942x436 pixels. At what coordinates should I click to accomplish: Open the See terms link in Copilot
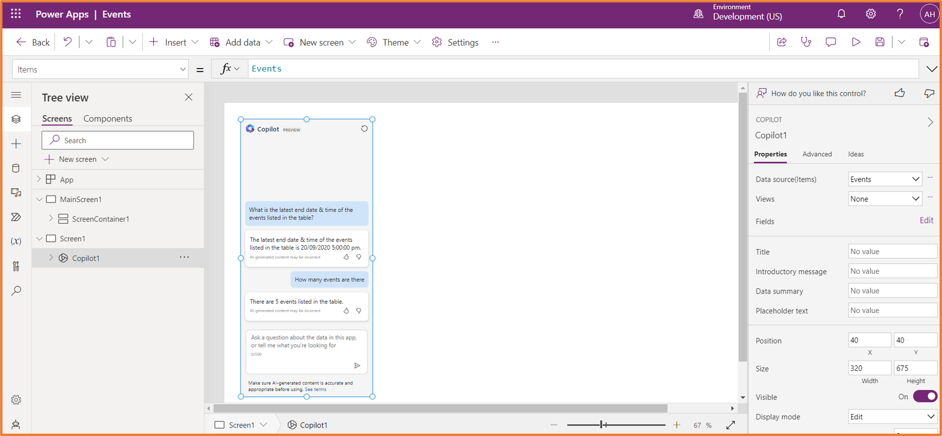315,389
